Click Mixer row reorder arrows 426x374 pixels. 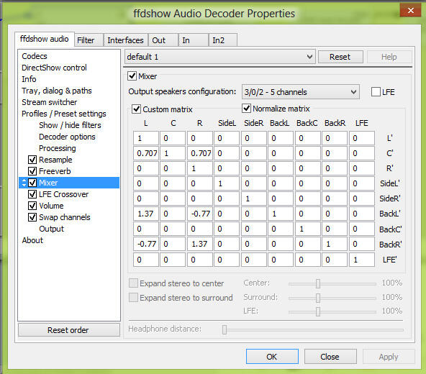coord(24,183)
